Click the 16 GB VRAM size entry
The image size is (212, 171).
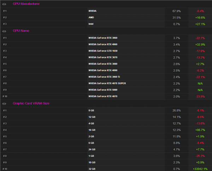click(x=92, y=130)
